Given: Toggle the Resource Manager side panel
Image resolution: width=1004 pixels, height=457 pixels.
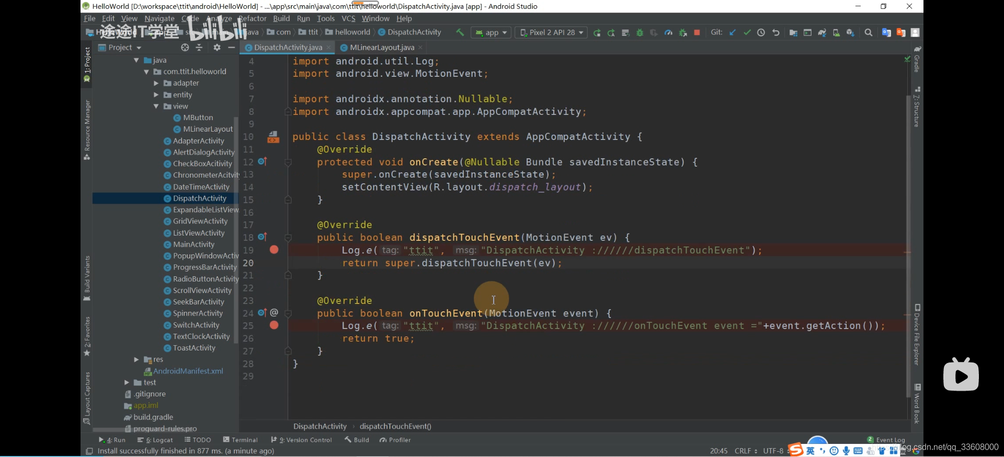Looking at the screenshot, I should click(x=87, y=130).
